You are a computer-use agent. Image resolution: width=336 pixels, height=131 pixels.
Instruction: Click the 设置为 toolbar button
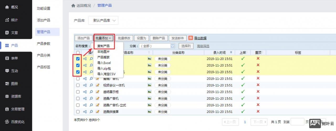tap(142, 38)
